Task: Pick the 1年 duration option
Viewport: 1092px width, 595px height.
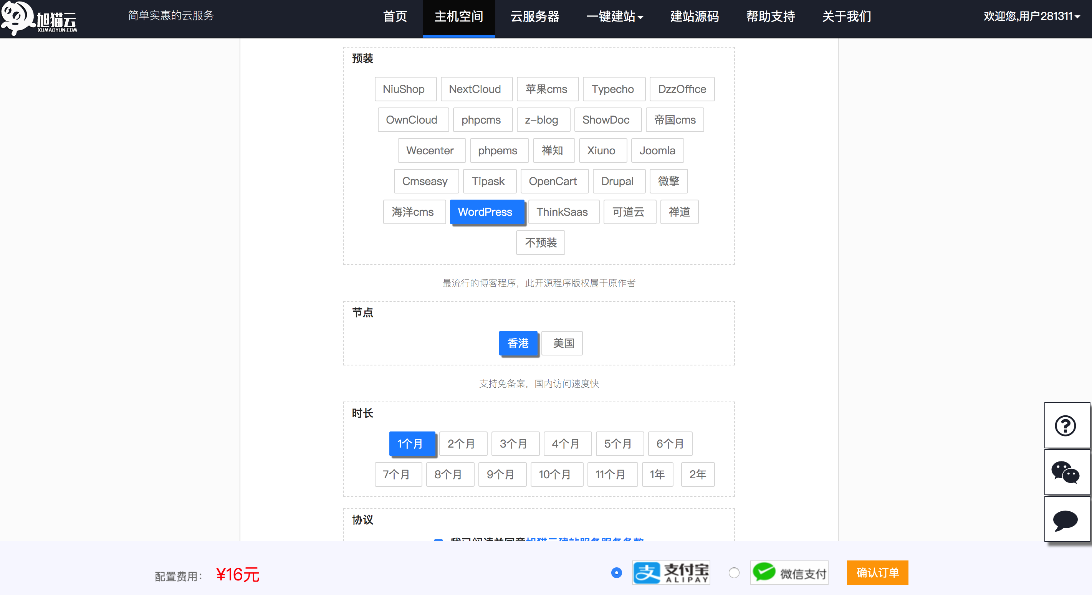Action: [x=657, y=474]
